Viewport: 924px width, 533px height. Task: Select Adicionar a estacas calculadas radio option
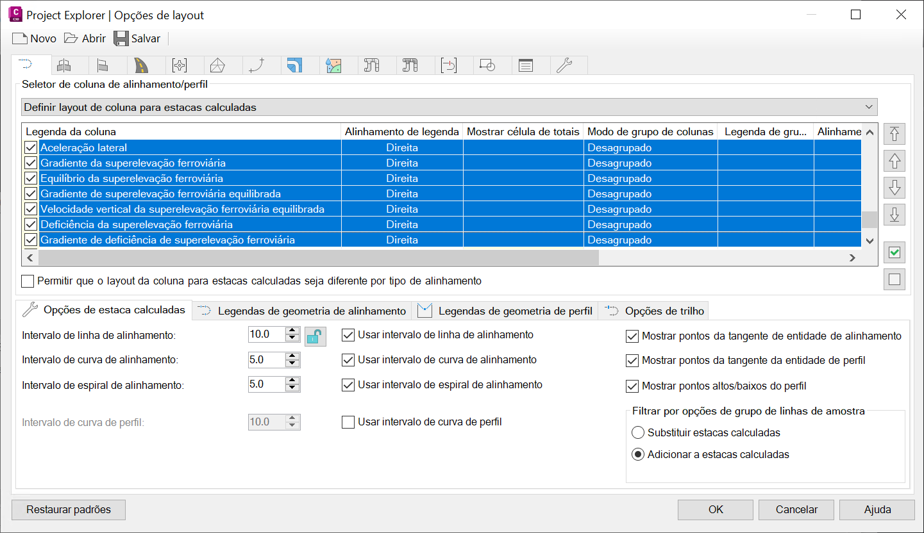638,455
